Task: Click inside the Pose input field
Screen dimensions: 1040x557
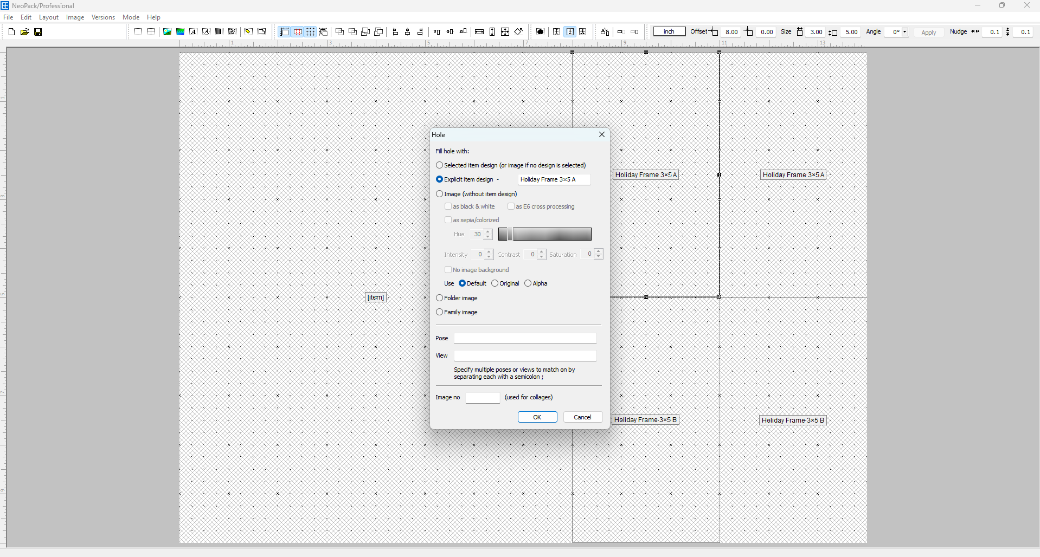Action: click(x=524, y=338)
